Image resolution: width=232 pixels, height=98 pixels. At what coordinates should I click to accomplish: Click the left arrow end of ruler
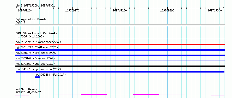pos(16,8)
